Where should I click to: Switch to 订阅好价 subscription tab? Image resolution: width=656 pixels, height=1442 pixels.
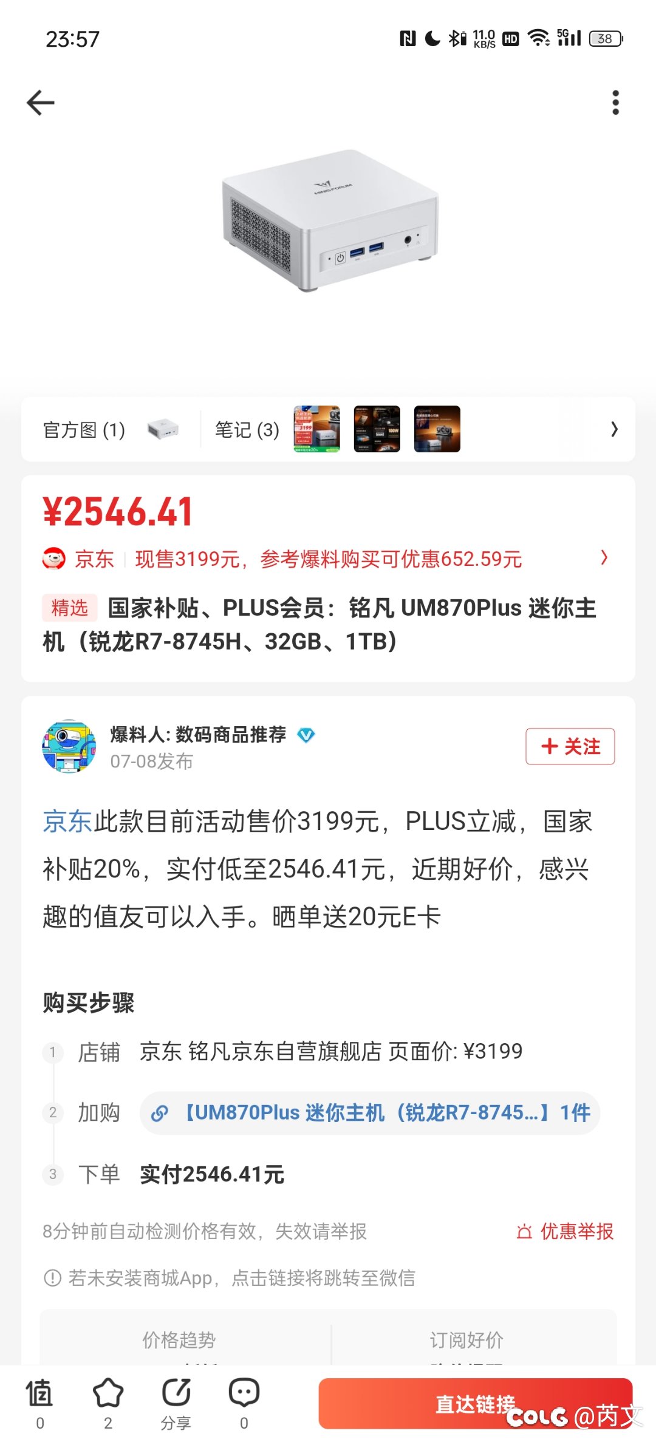tap(466, 1339)
